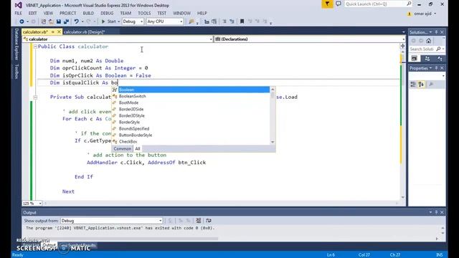Select the Solution Explorer view icon at panel bottom

click(x=414, y=59)
